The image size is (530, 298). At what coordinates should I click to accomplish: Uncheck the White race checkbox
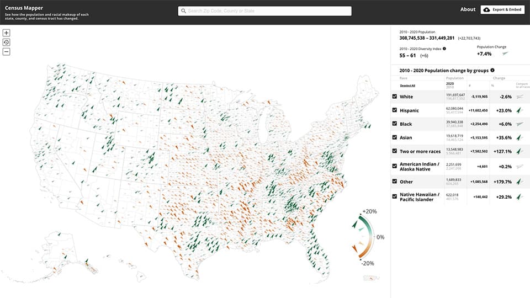tap(394, 97)
